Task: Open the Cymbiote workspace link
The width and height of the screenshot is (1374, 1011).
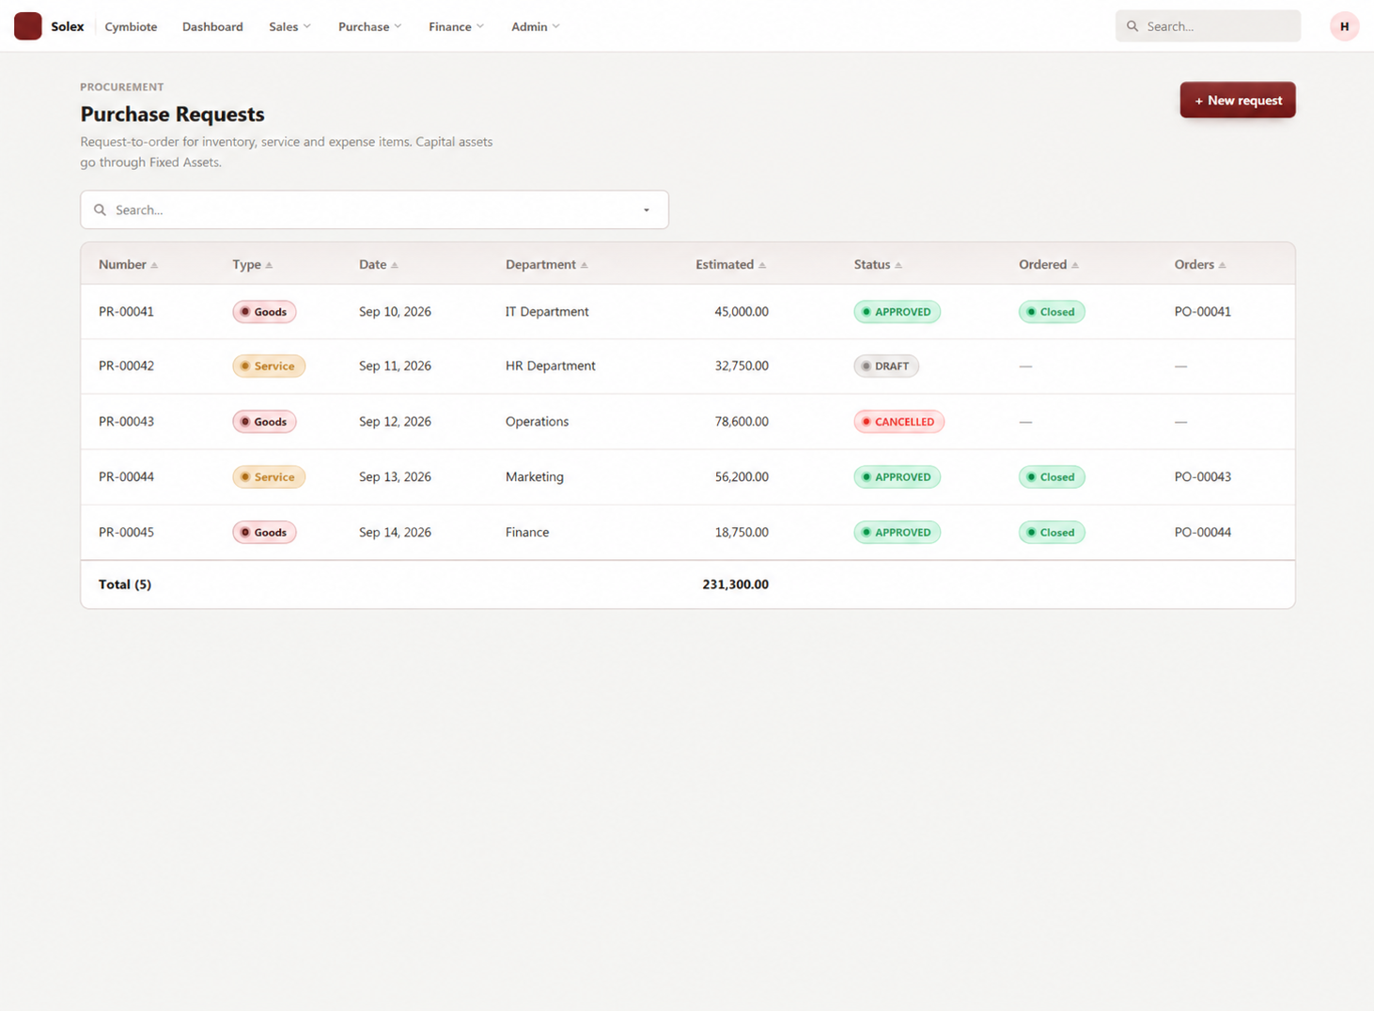Action: click(x=131, y=26)
